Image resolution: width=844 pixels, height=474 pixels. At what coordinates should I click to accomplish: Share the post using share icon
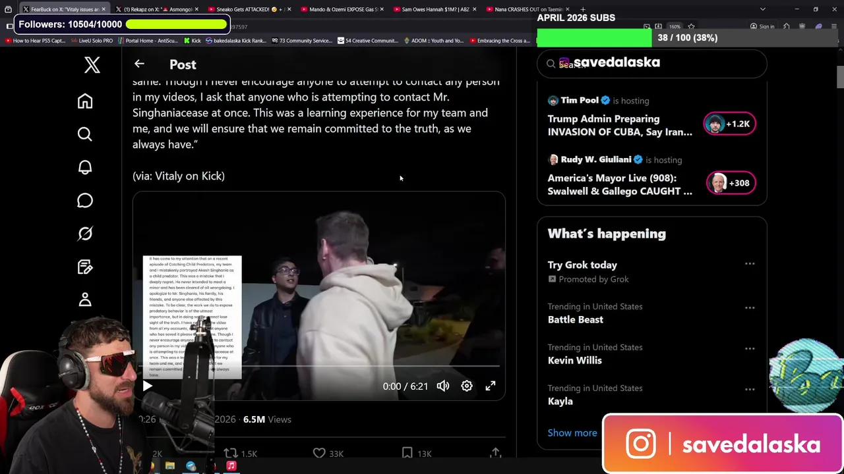coord(495,453)
